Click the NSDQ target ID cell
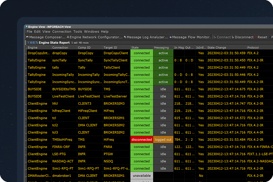This screenshot has width=273, height=182. [x=116, y=161]
